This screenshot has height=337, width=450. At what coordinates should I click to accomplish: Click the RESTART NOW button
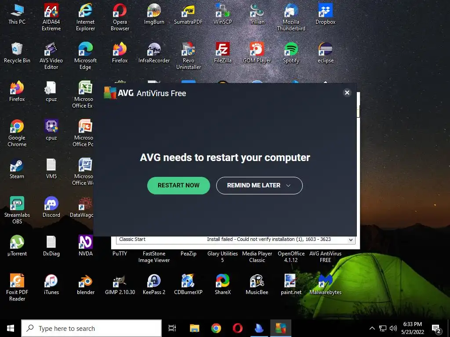[178, 186]
